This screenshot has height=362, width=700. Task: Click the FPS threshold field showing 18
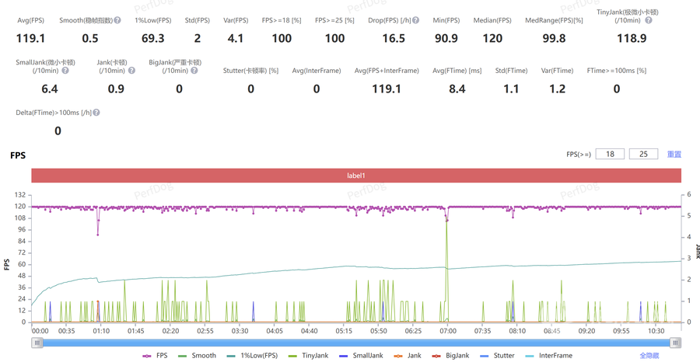click(610, 155)
